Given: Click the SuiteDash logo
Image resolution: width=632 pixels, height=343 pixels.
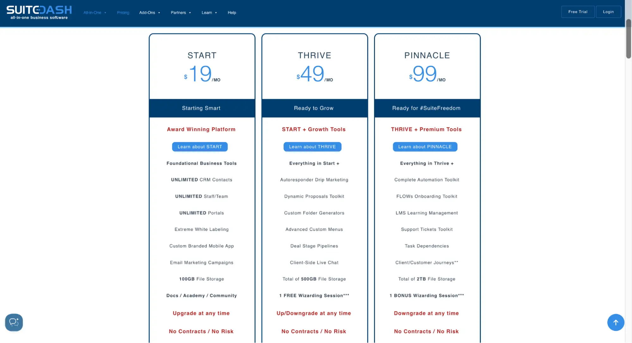Looking at the screenshot, I should coord(39,12).
